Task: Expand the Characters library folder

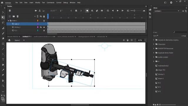Action: (154, 44)
